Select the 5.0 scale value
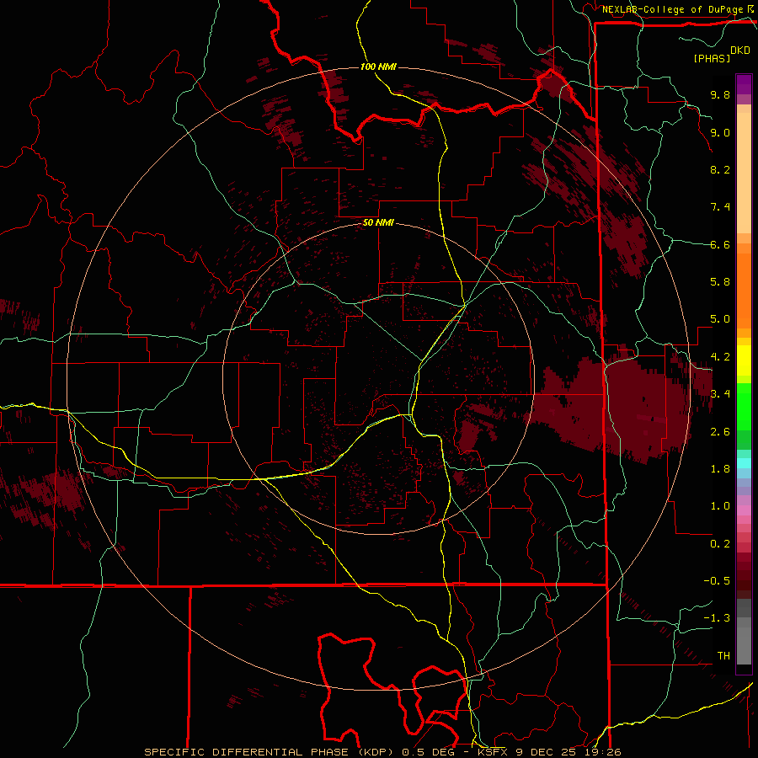Image resolution: width=758 pixels, height=758 pixels. click(x=720, y=319)
